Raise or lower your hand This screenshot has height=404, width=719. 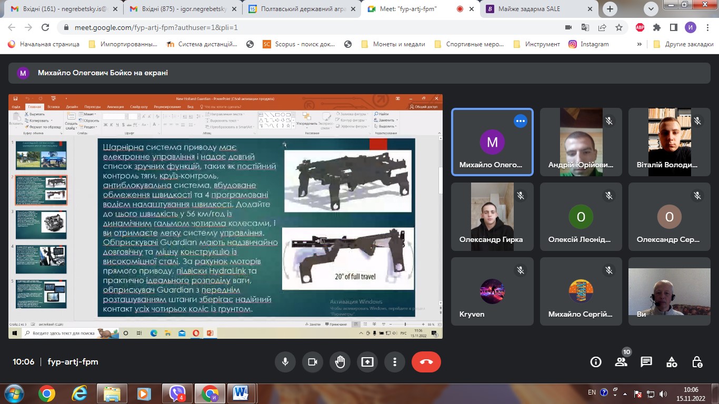340,362
